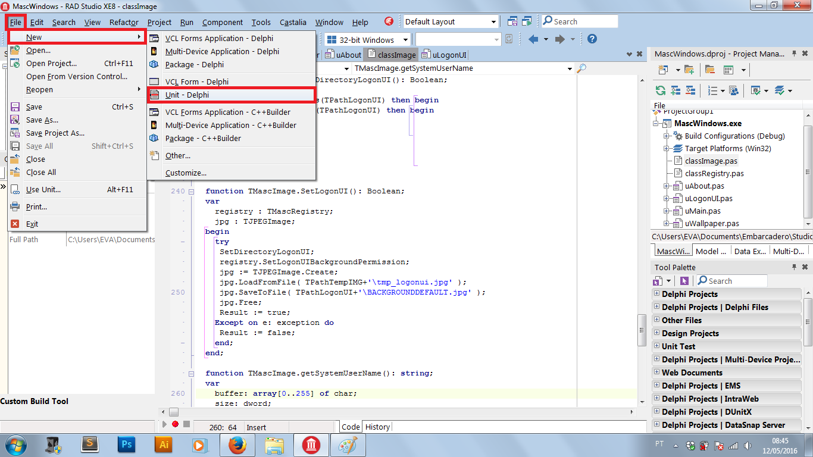Switch to the uAbout editor tab
The image size is (813, 457).
click(344, 55)
